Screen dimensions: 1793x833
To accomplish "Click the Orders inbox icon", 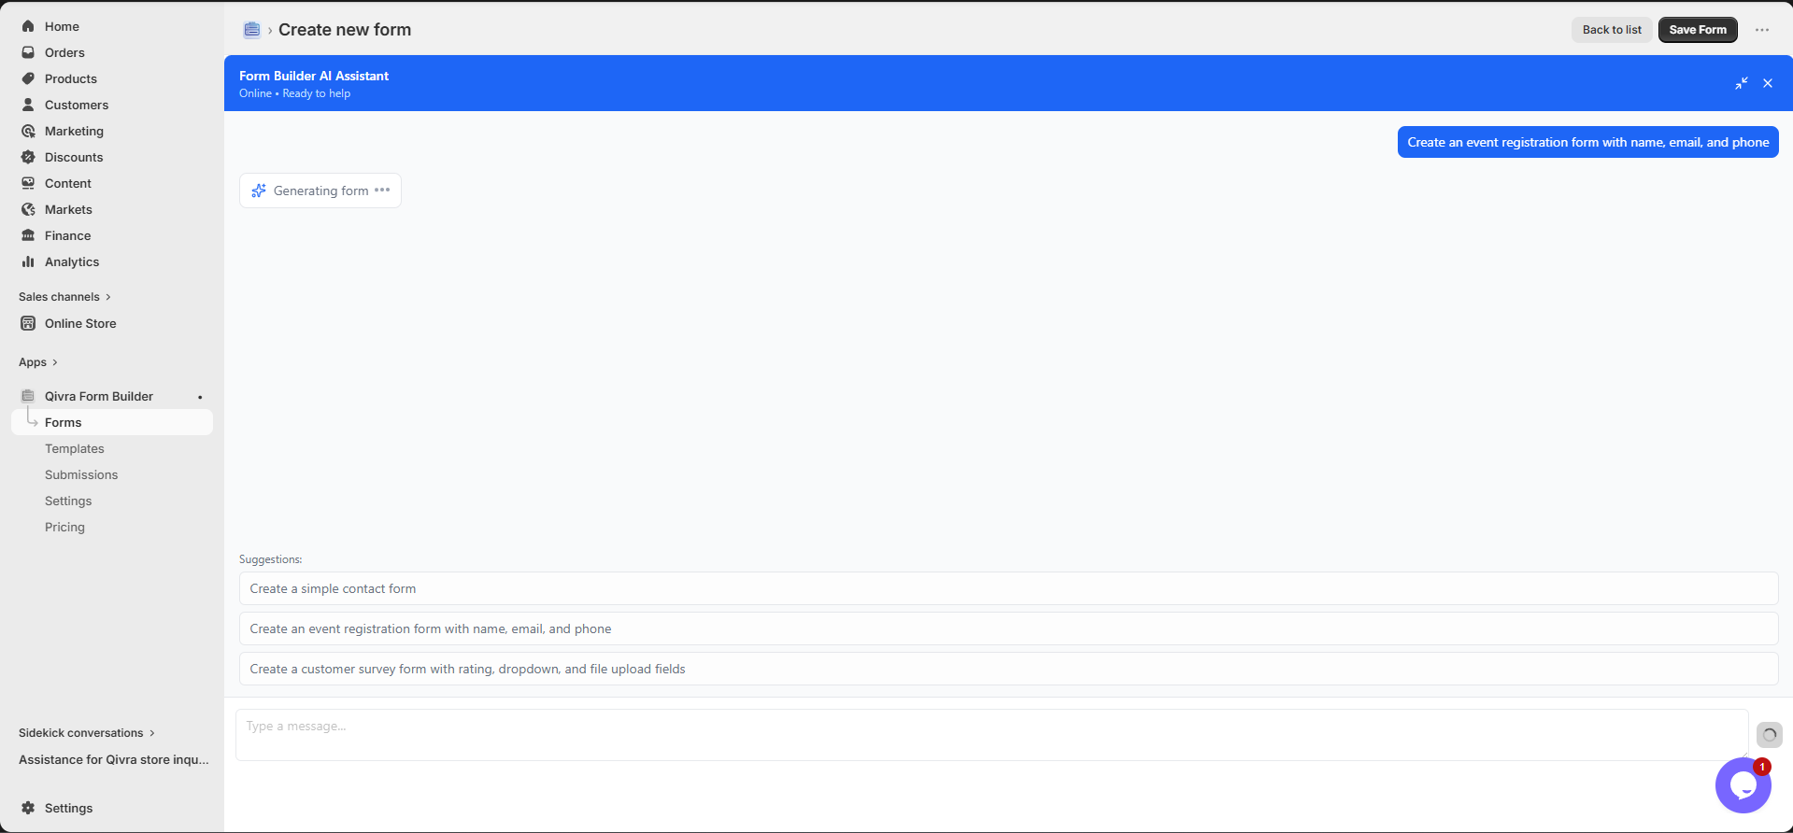I will click(x=28, y=52).
